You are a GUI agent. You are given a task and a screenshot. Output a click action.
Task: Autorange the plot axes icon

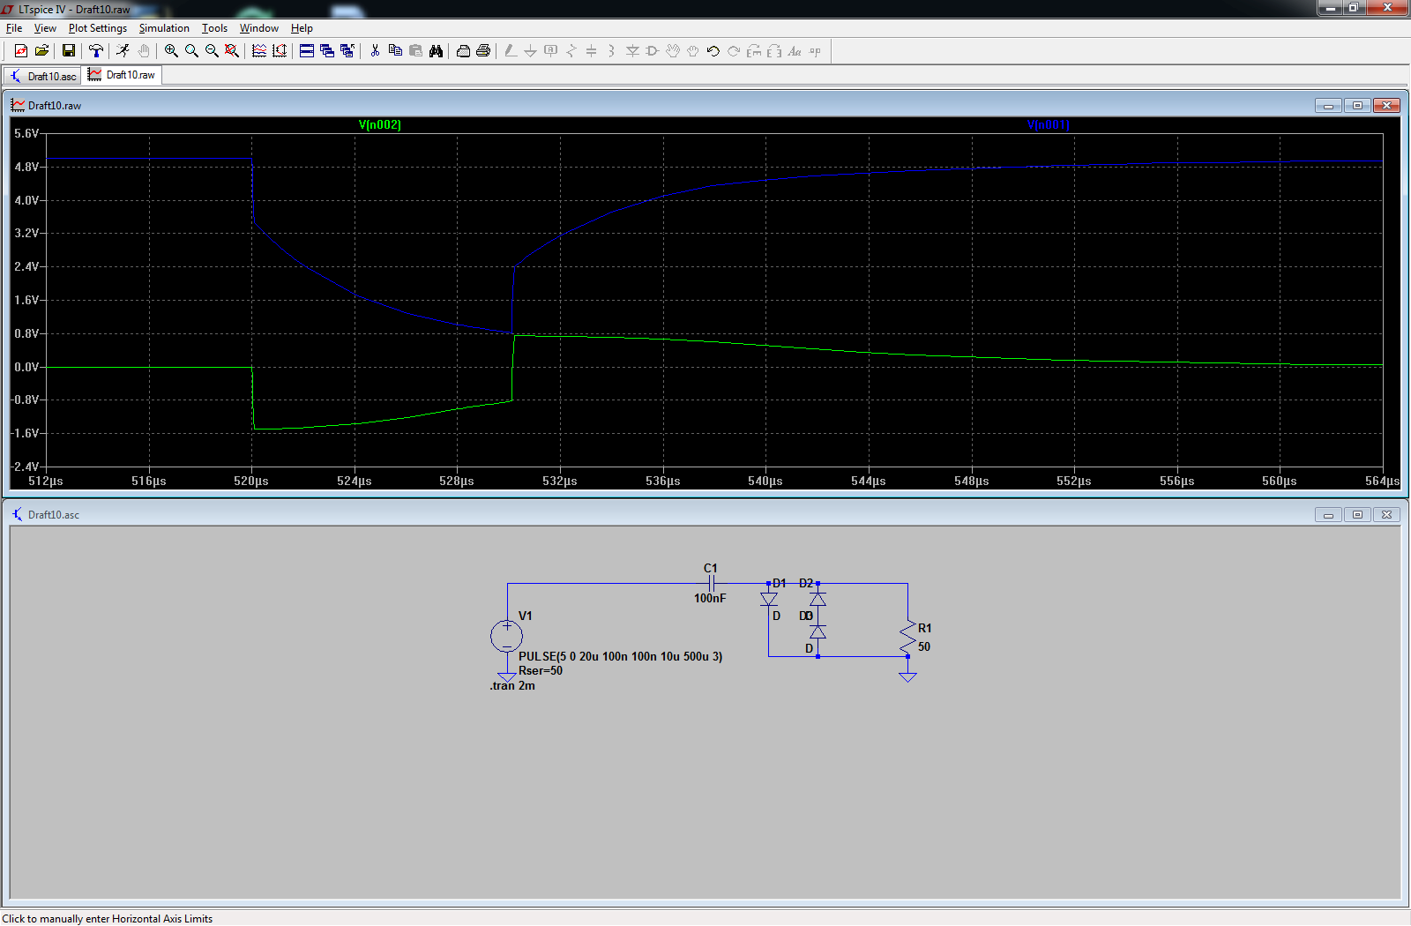click(280, 51)
